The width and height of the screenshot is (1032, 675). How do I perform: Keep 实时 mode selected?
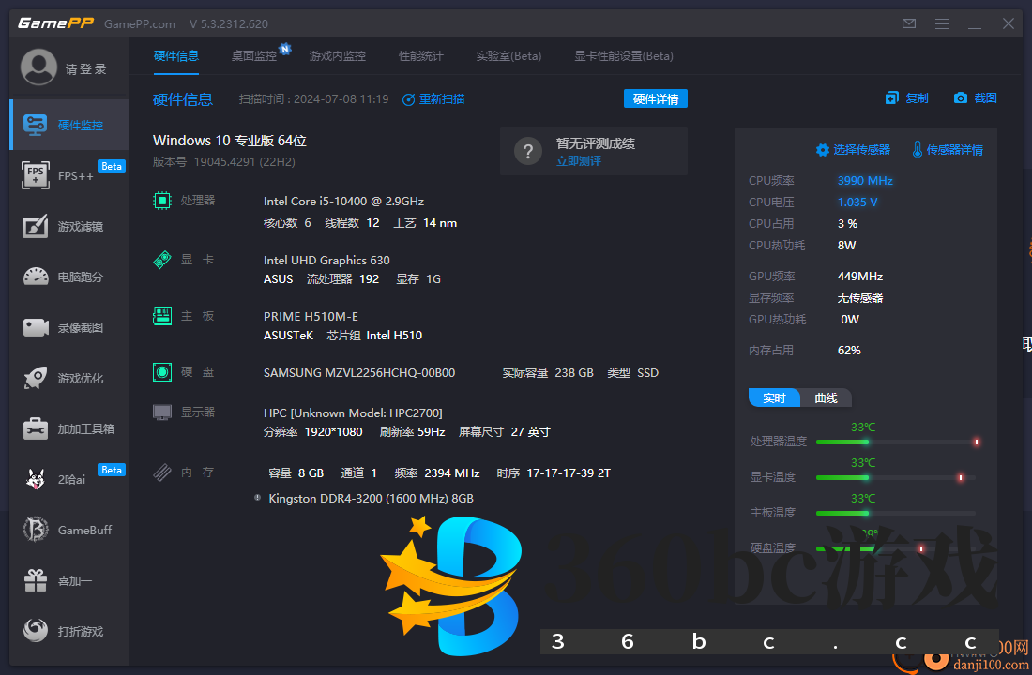click(773, 397)
